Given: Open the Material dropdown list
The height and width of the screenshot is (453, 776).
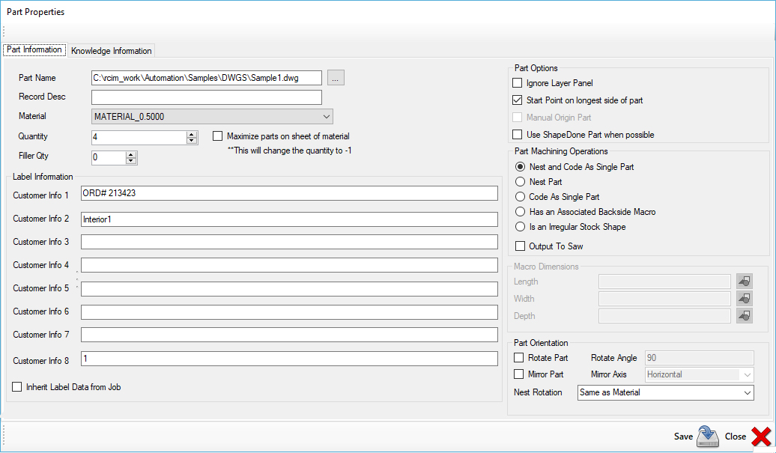Looking at the screenshot, I should [x=326, y=117].
